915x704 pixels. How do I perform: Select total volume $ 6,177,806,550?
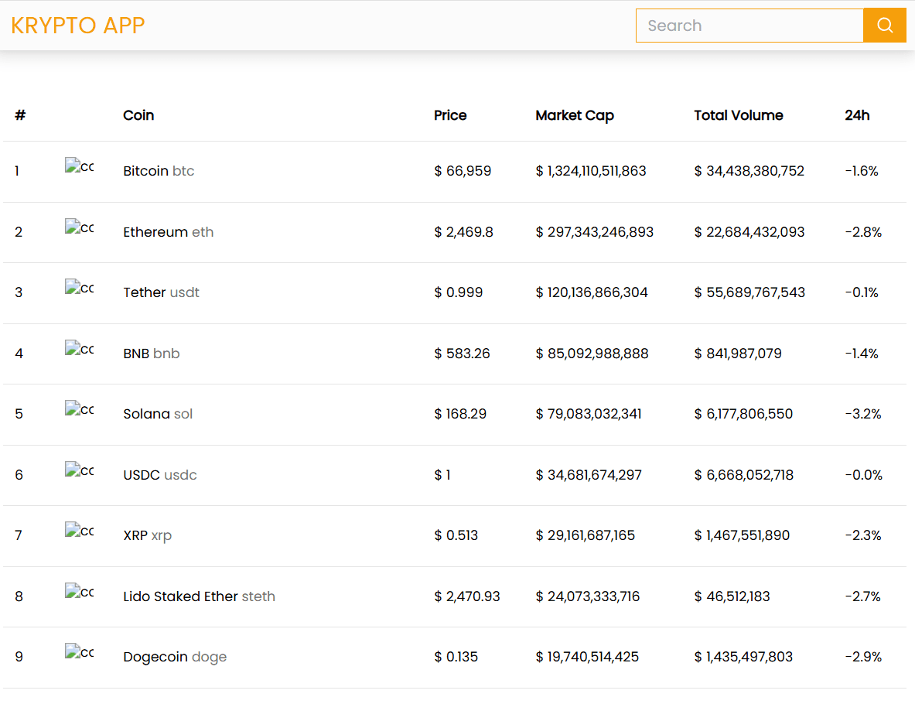[743, 414]
